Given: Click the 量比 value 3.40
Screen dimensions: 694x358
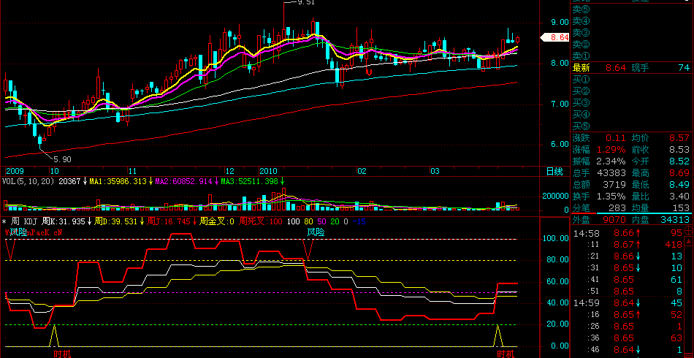Looking at the screenshot, I should (x=679, y=196).
